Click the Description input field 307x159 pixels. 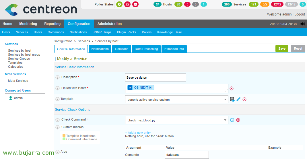coord(156,77)
